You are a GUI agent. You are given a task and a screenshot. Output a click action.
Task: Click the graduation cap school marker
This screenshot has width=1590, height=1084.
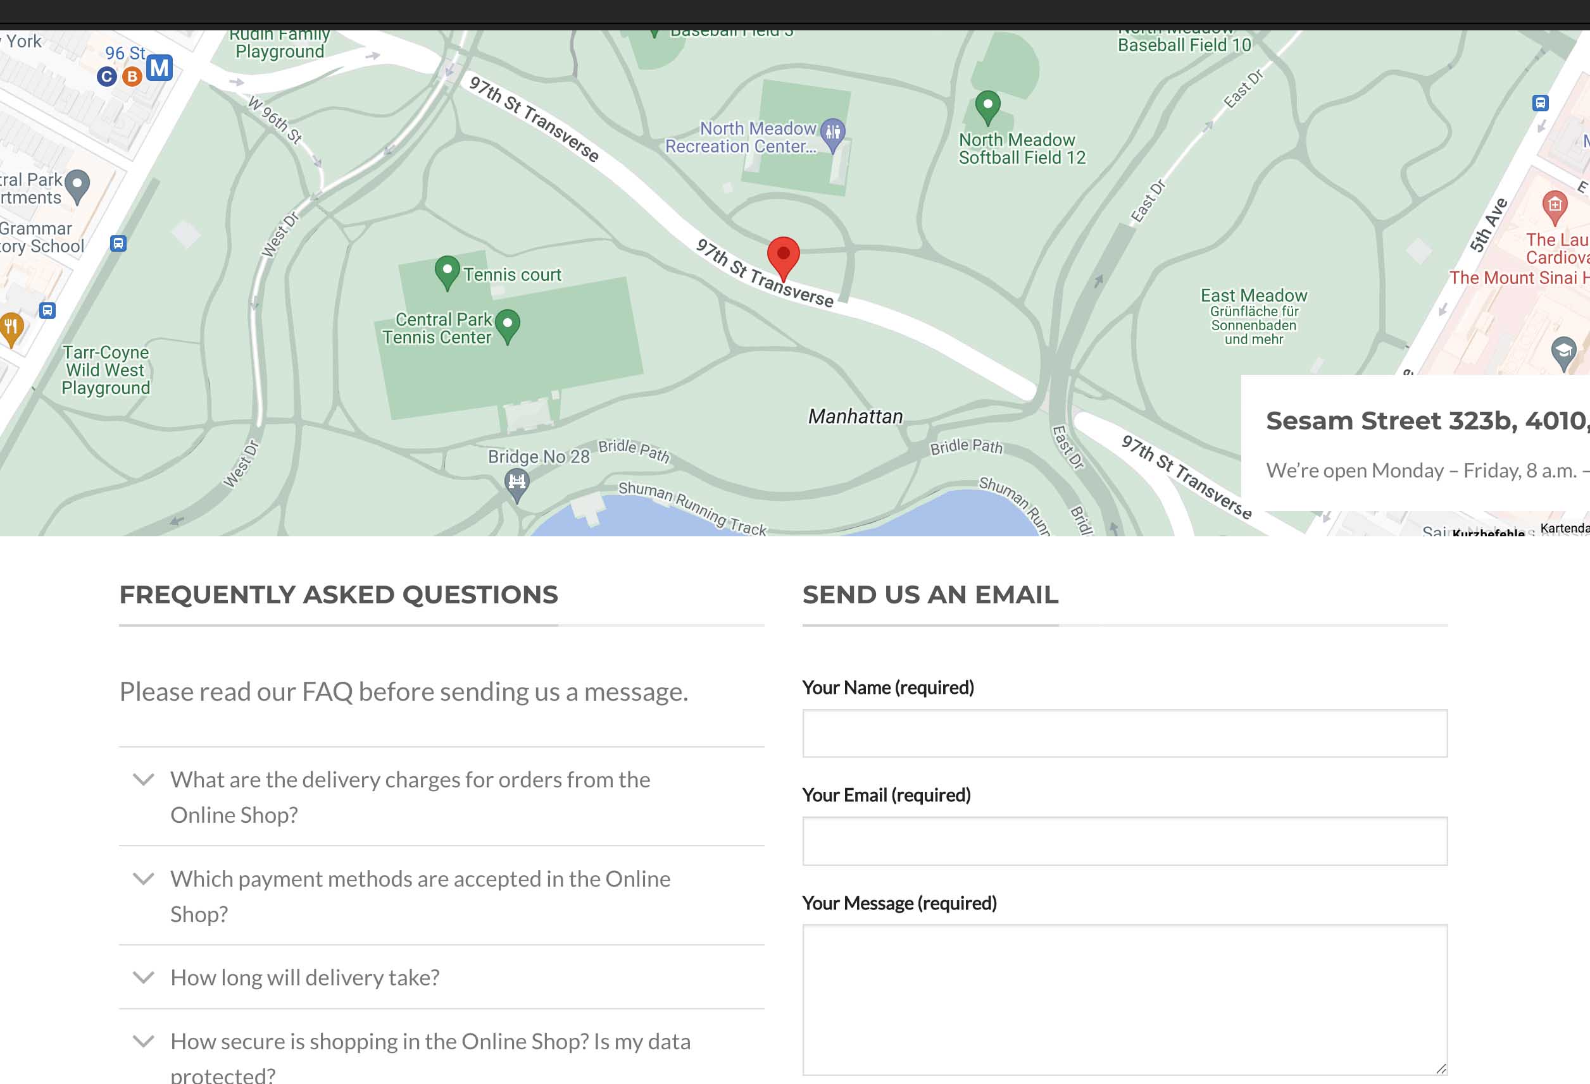point(1563,354)
